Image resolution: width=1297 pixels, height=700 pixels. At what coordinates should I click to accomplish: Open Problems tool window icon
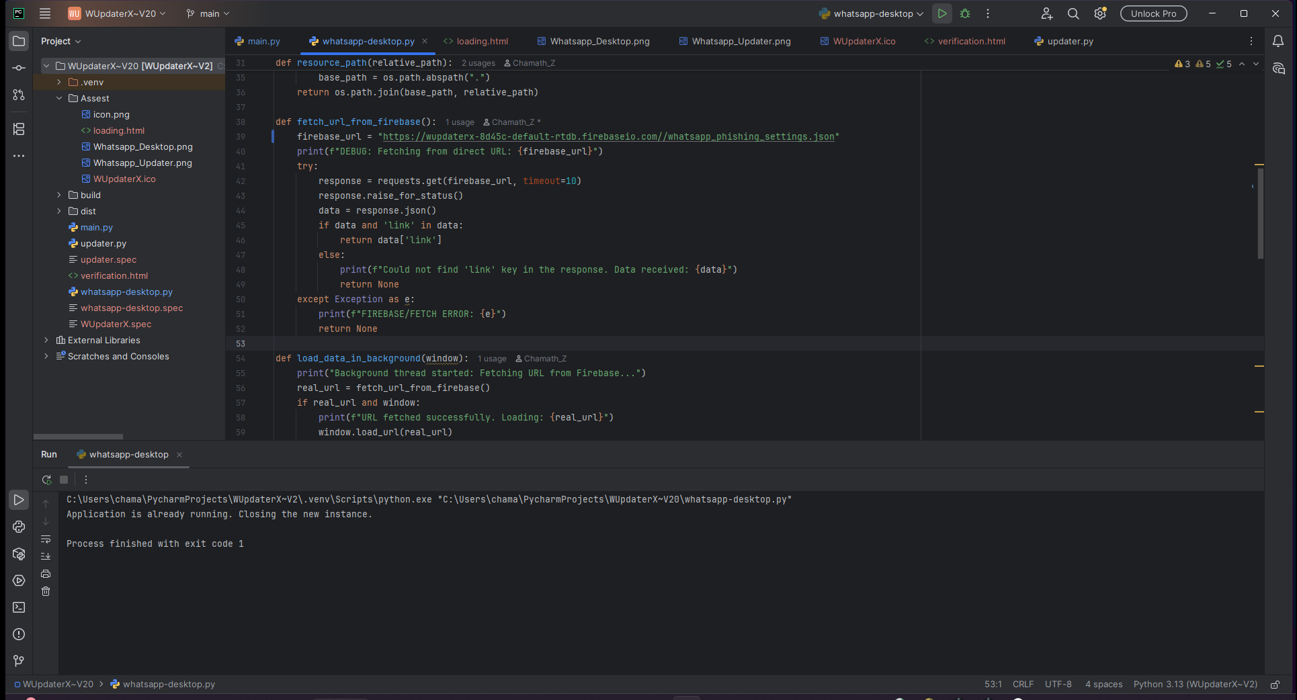click(19, 634)
